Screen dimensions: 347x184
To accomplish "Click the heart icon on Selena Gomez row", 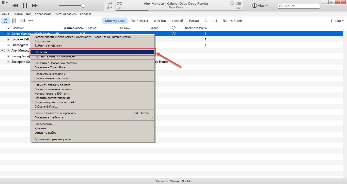I will pos(174,34).
